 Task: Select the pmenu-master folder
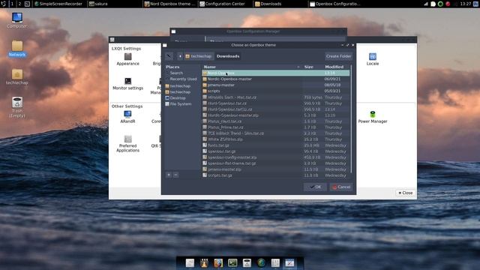[x=275, y=85]
